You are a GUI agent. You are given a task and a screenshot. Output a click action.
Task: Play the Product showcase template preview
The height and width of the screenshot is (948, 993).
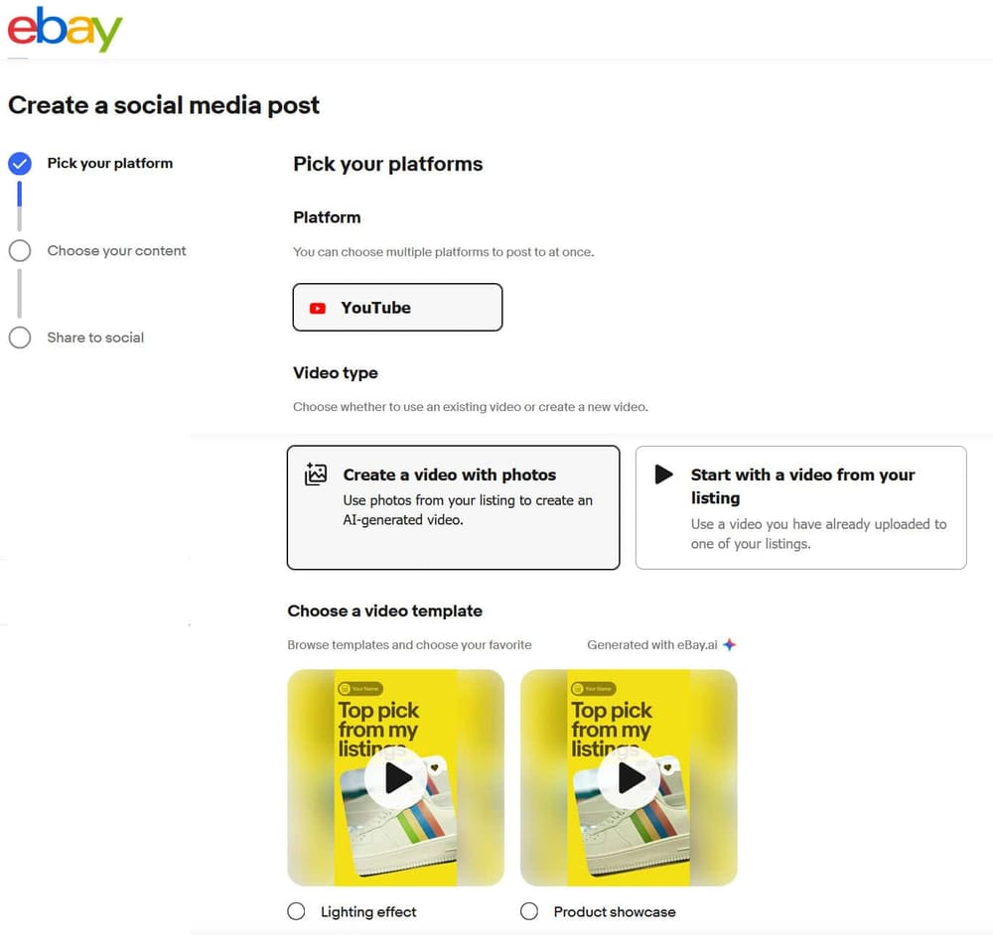pyautogui.click(x=630, y=778)
